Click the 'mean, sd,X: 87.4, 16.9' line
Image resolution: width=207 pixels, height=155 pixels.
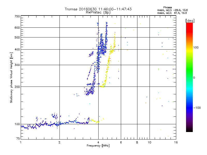[172, 13]
